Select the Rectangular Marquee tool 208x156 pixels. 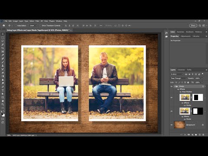pyautogui.click(x=3, y=38)
